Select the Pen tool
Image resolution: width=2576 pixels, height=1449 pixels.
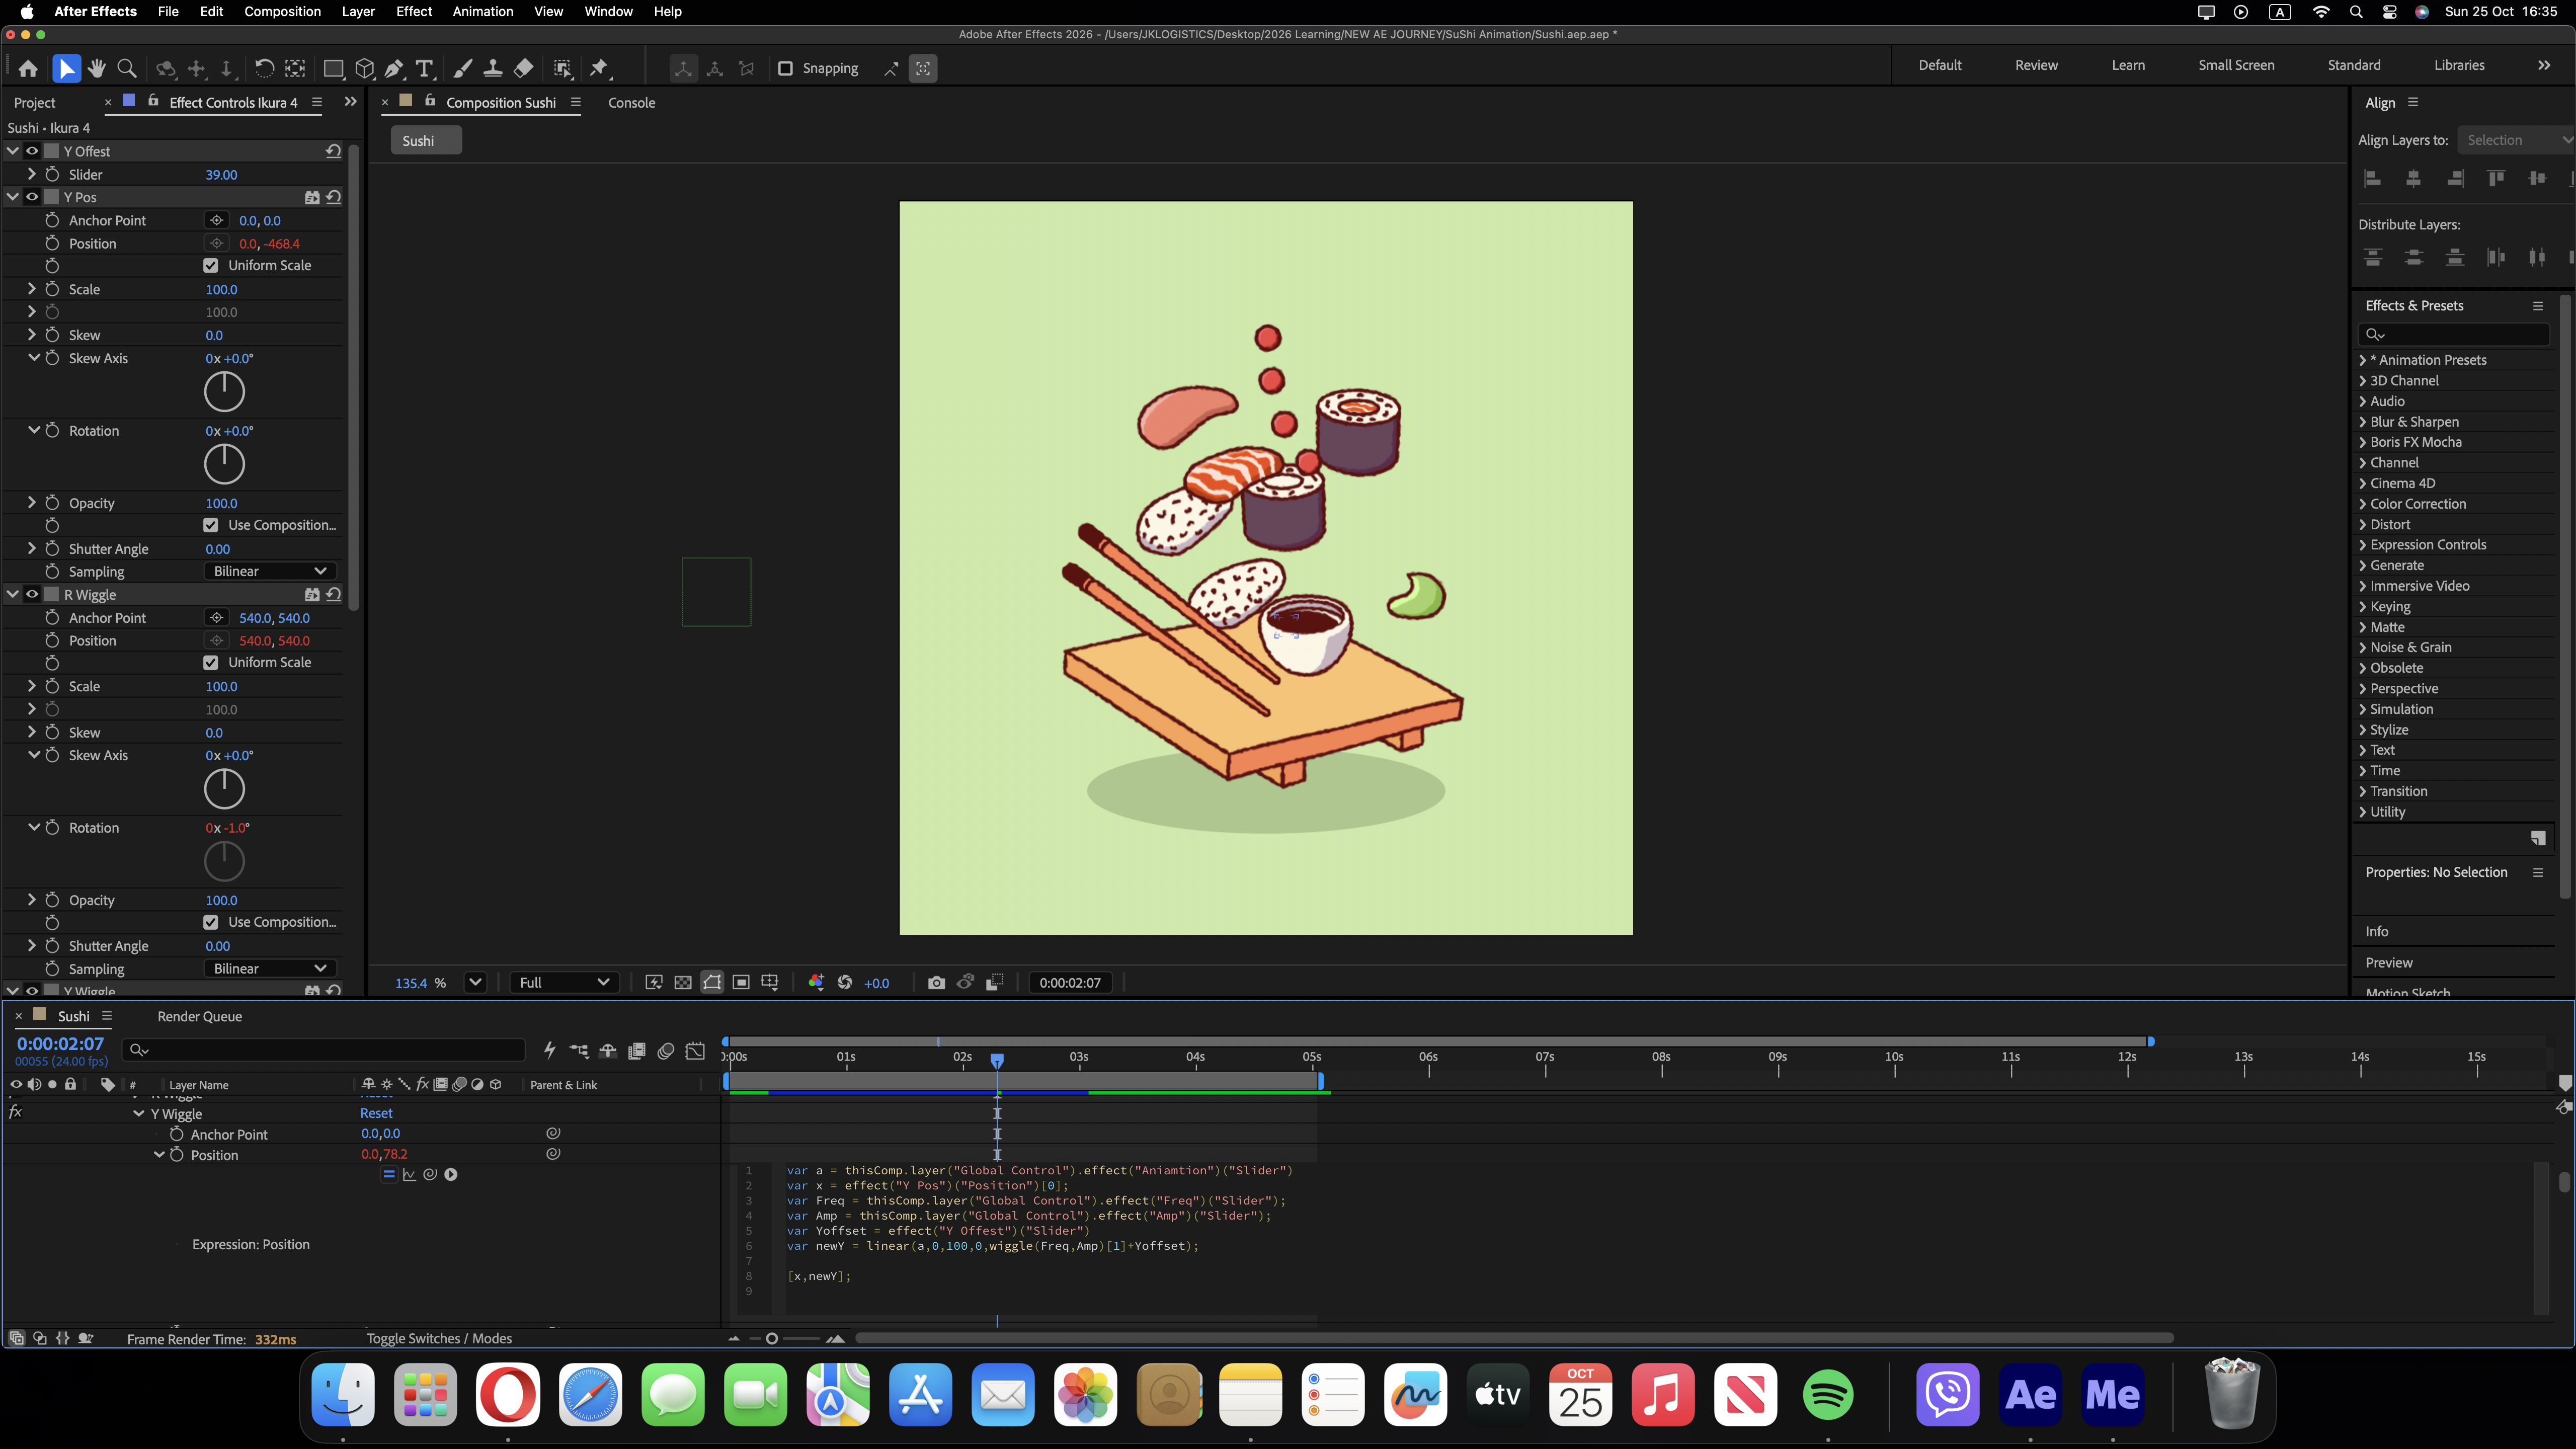(x=394, y=68)
